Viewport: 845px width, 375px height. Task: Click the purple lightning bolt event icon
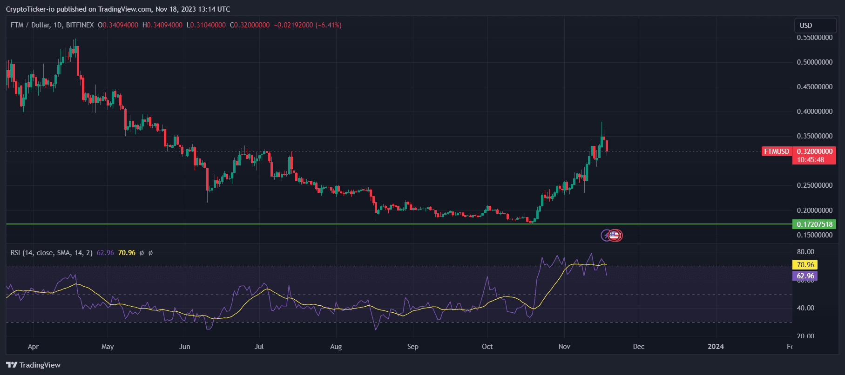pos(606,236)
